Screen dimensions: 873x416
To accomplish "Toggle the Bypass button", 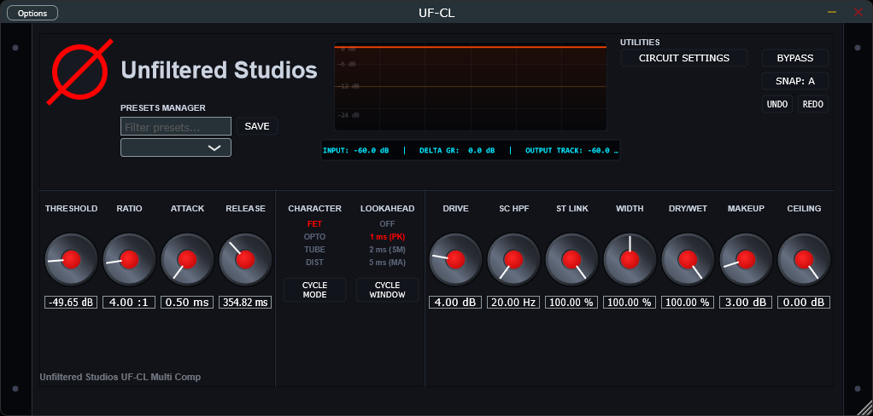I will [x=795, y=58].
